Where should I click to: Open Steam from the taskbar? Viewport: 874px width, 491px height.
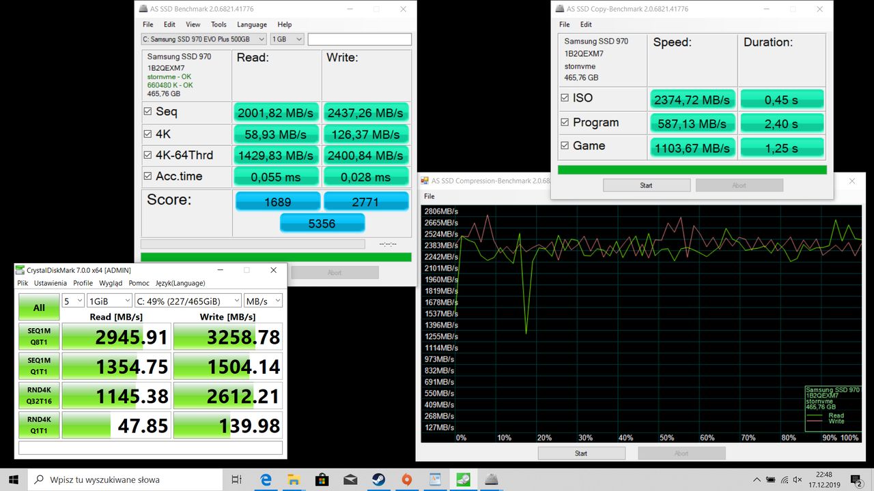[x=378, y=479]
